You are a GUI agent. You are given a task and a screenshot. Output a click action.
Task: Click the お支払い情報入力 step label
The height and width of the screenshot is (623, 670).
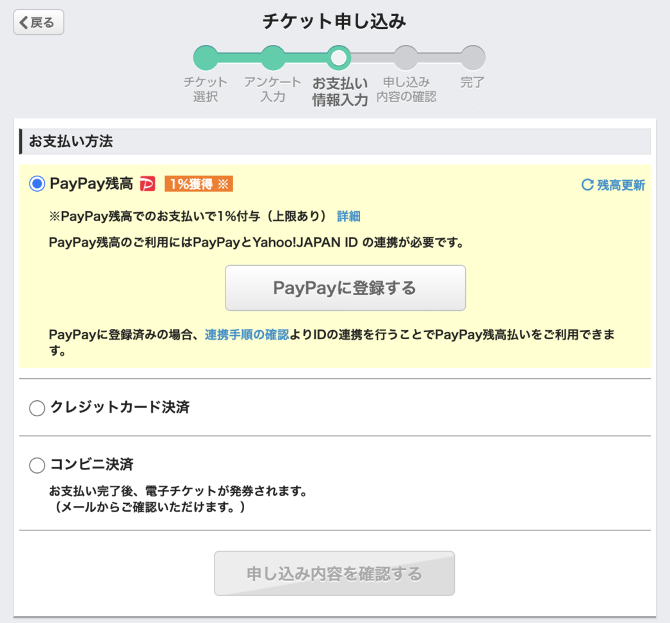[x=340, y=91]
